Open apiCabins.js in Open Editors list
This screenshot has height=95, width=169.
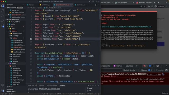coord(16,12)
